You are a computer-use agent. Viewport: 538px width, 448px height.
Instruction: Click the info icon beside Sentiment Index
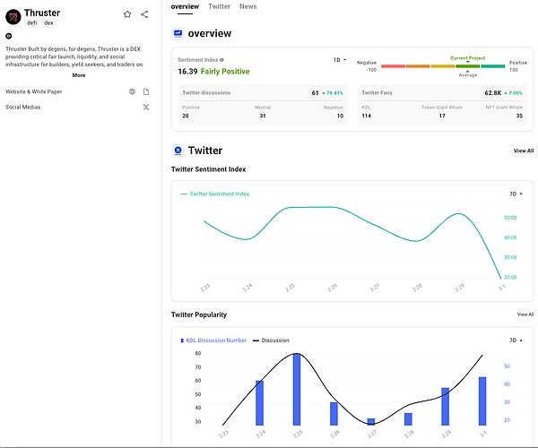(x=221, y=60)
